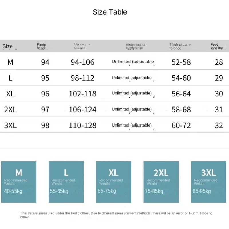Click the Size column header
Screen dimensions: 229x229
point(8,46)
